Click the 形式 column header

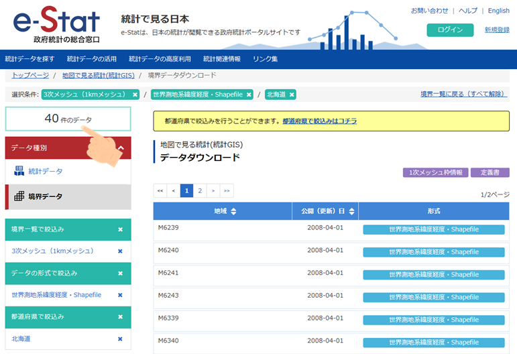click(434, 211)
